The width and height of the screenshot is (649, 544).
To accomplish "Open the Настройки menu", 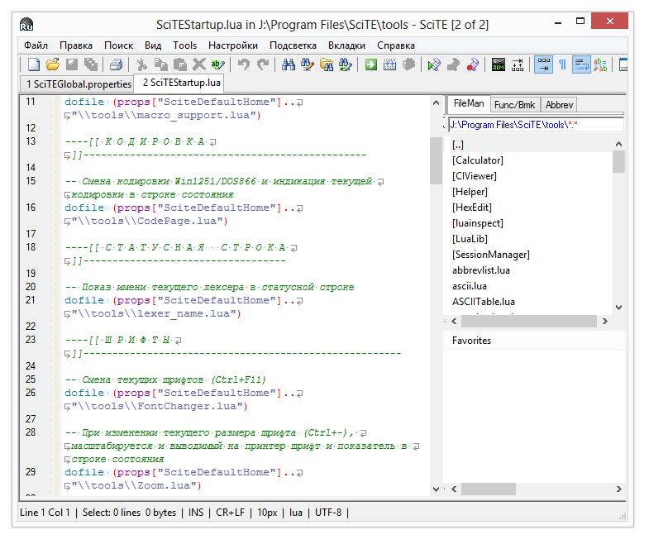I will pos(232,45).
